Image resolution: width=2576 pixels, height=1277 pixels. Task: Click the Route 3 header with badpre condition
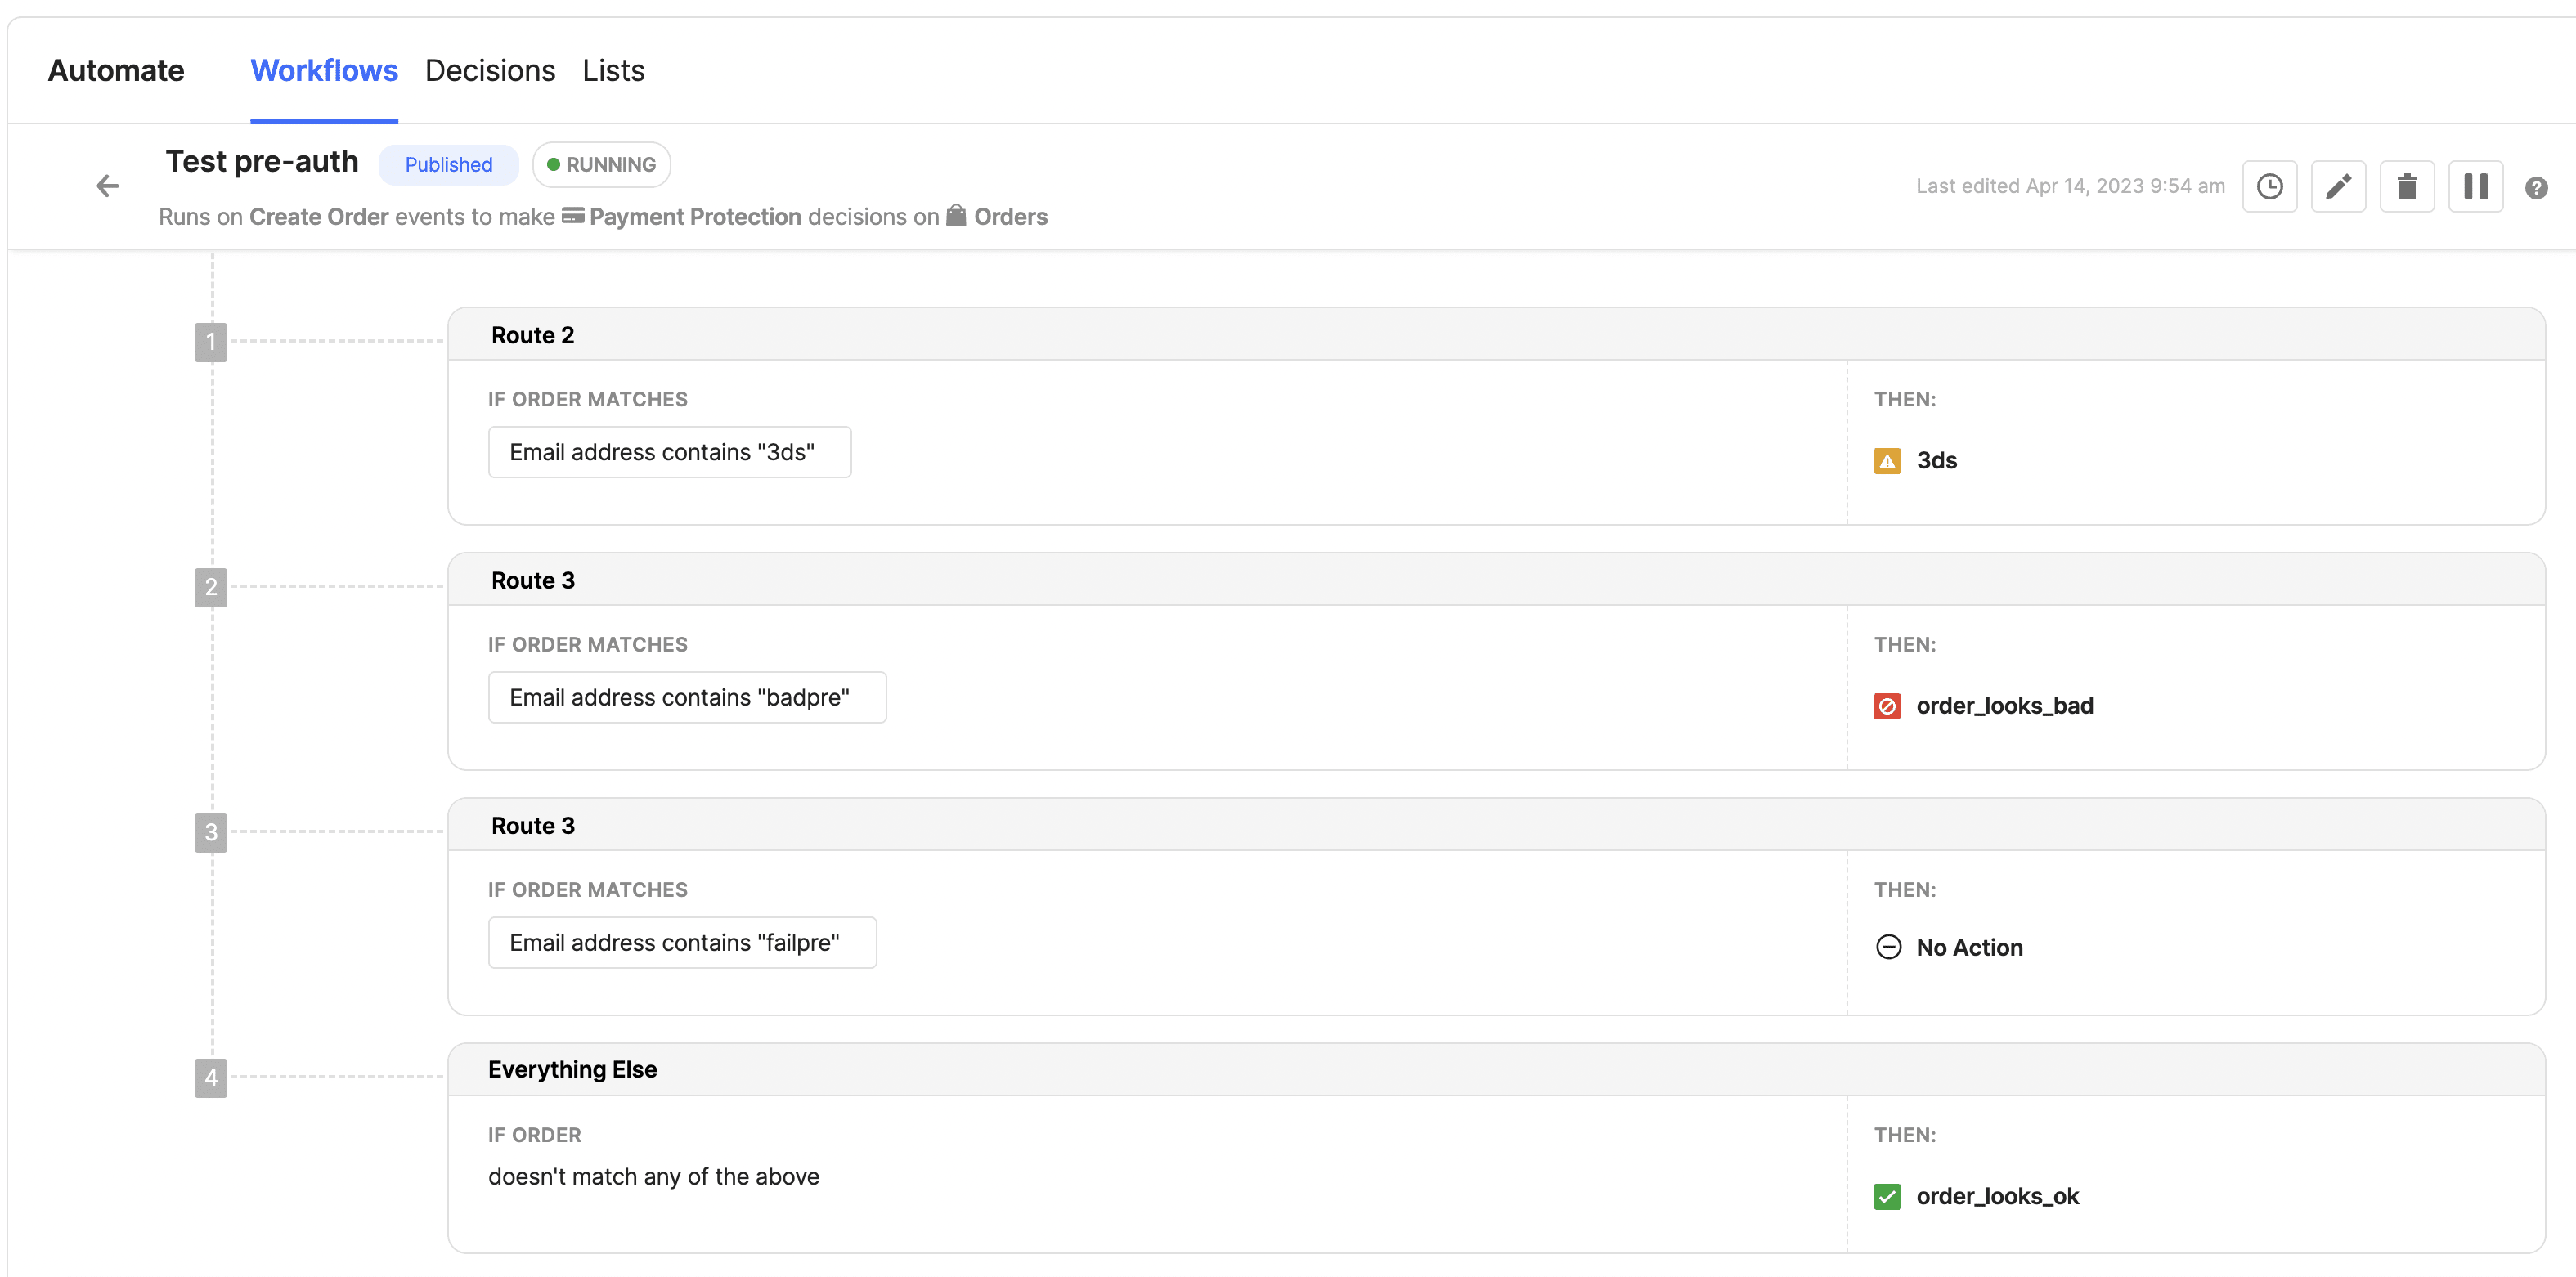click(1496, 580)
